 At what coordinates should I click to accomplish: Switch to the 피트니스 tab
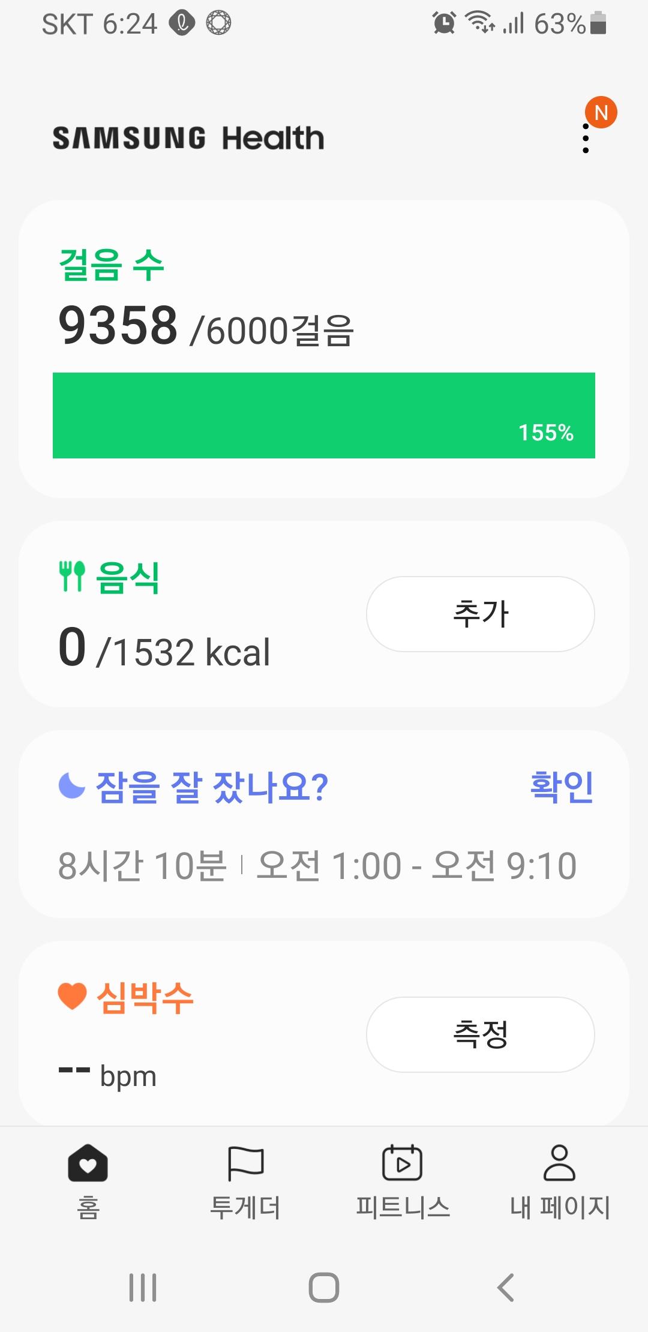(403, 1207)
